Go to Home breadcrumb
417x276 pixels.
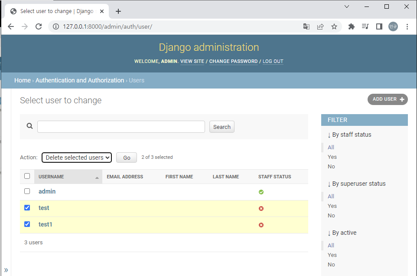[23, 80]
